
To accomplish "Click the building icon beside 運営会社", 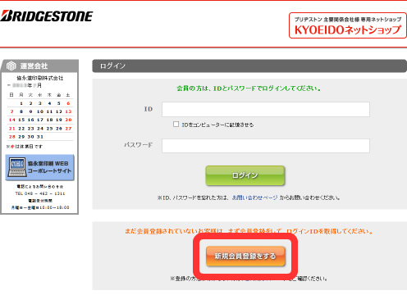I will click(x=11, y=66).
